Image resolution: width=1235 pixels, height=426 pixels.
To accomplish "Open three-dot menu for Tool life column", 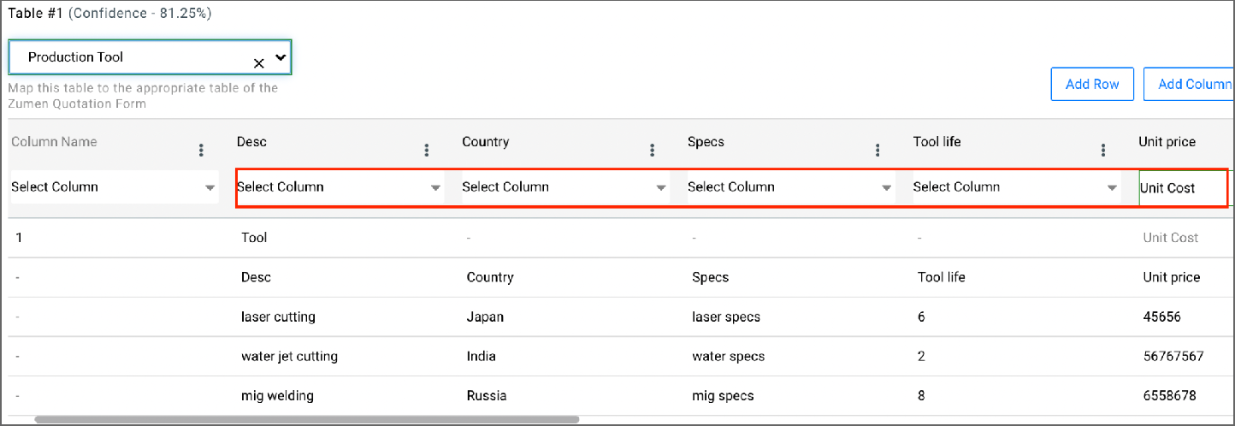I will pyautogui.click(x=1103, y=151).
